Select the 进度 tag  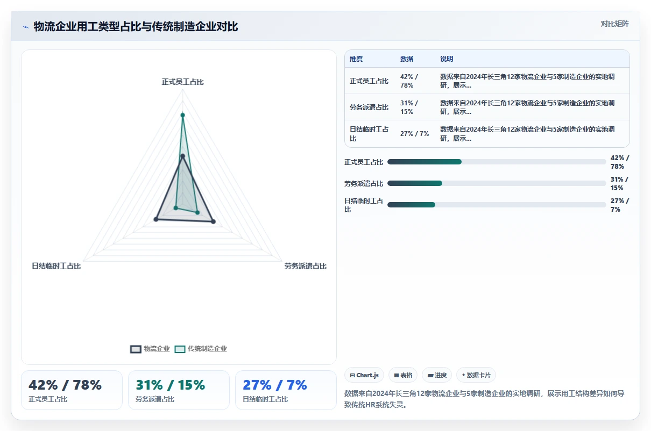click(437, 375)
